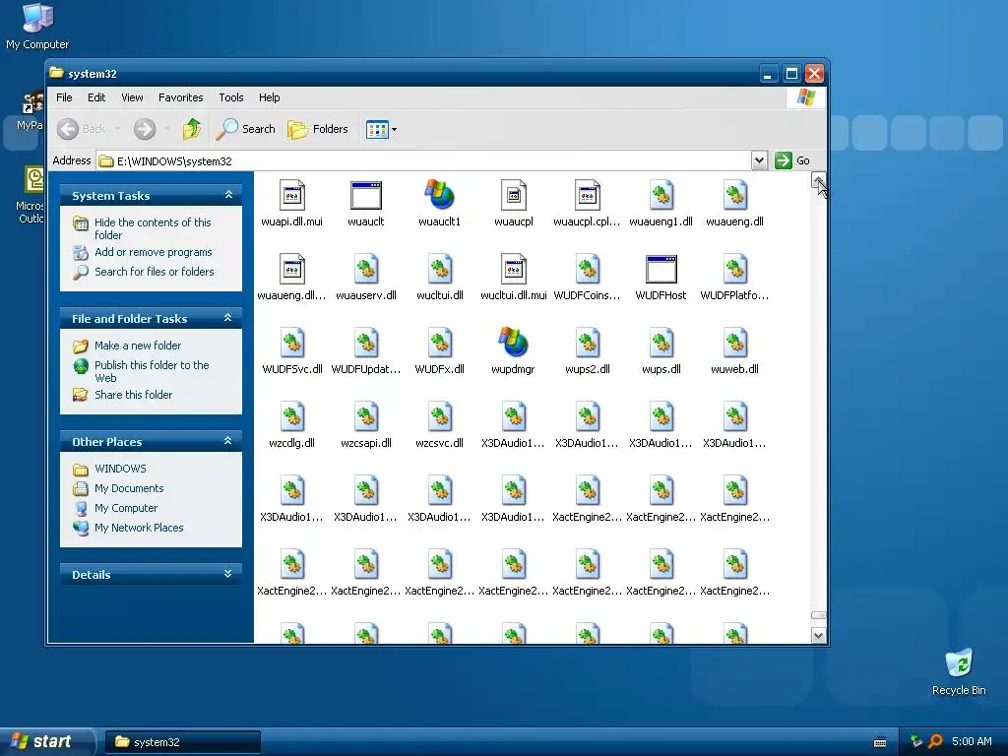
Task: Select the wzcsvc.dll file icon
Action: coord(440,416)
